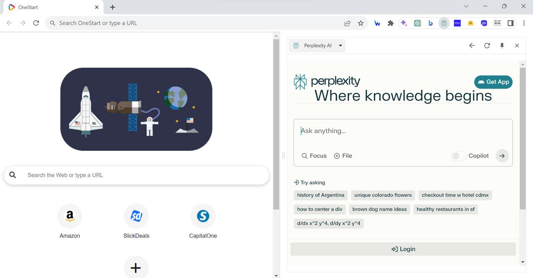The height and width of the screenshot is (278, 533).
Task: Click the Hugging Face emoji toolbar icon
Action: pos(471,23)
